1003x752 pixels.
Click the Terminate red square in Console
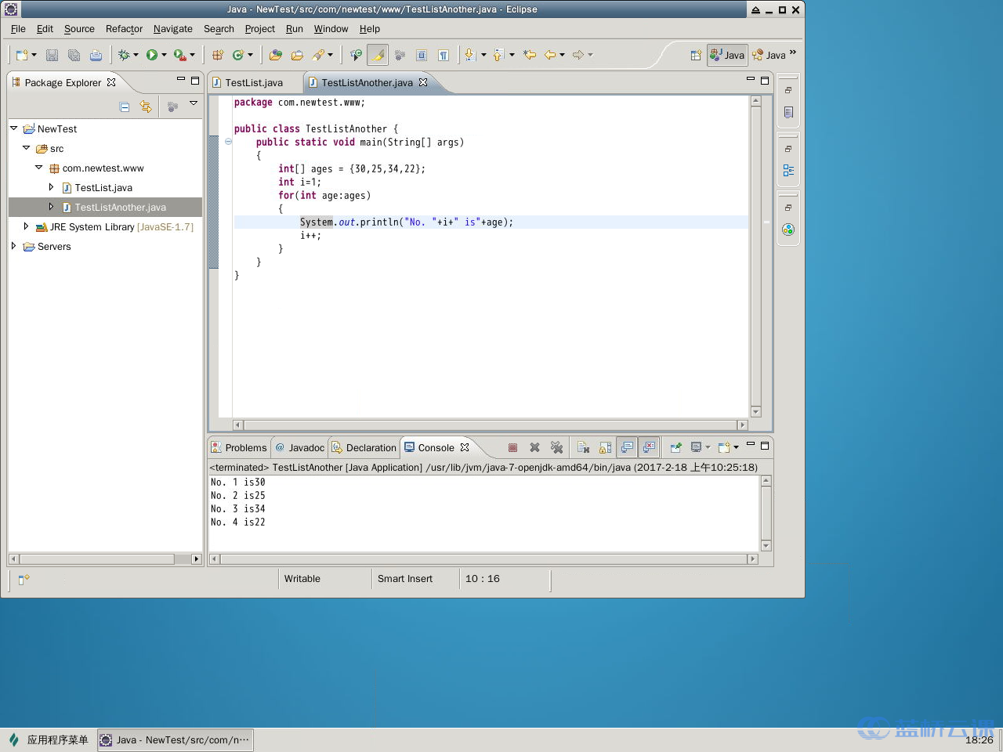pyautogui.click(x=512, y=447)
